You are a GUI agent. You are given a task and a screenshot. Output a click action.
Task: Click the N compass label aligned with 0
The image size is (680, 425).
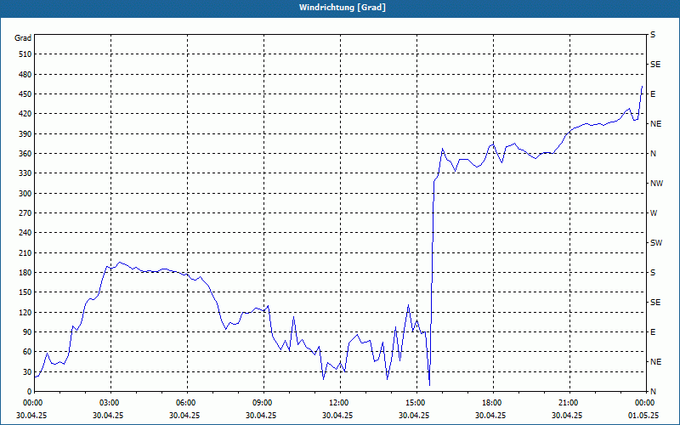point(653,391)
